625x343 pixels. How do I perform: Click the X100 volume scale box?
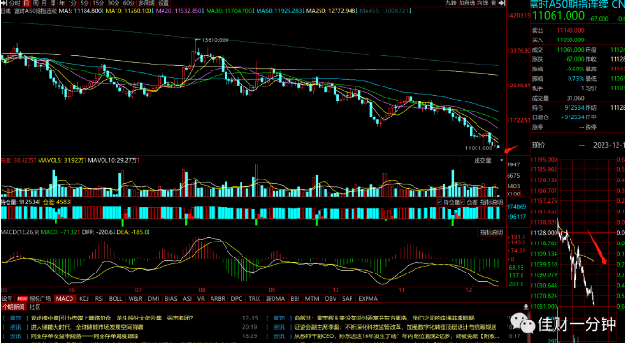point(513,194)
